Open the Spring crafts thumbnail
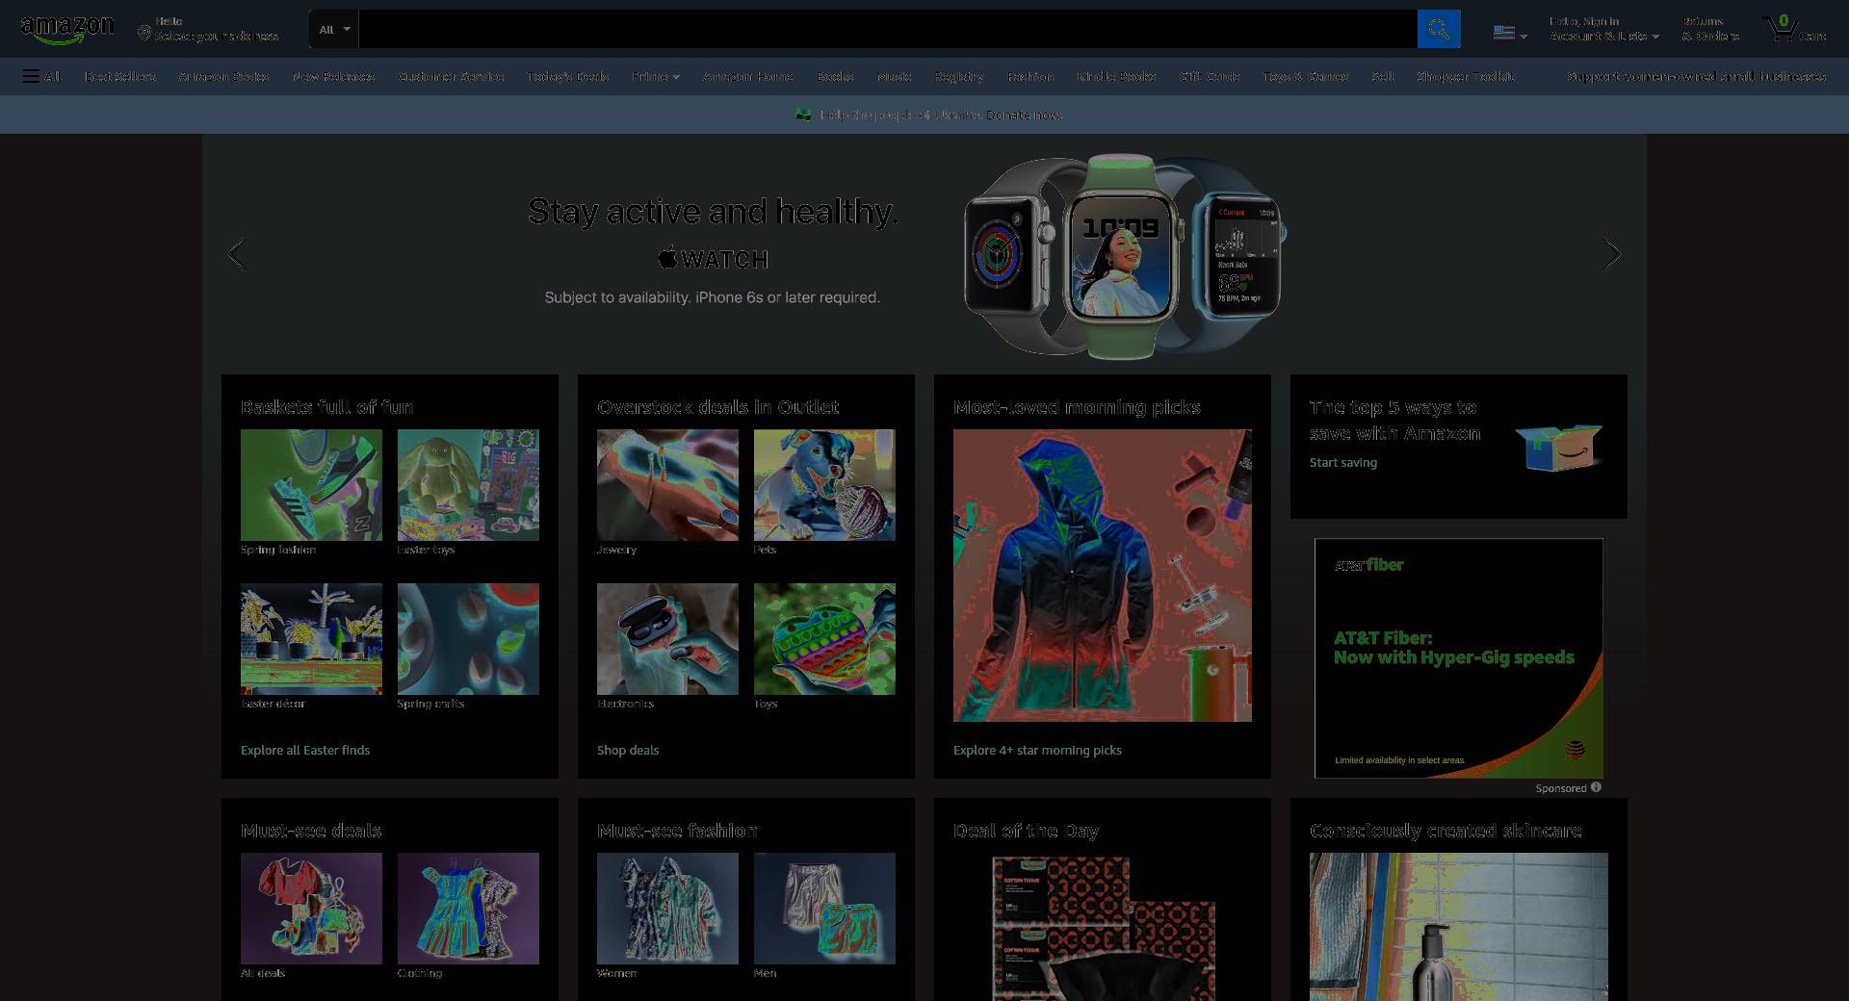This screenshot has height=1001, width=1849. 468,639
